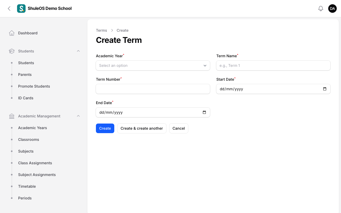Click the End Date input field
Image resolution: width=341 pixels, height=213 pixels.
pyautogui.click(x=153, y=112)
